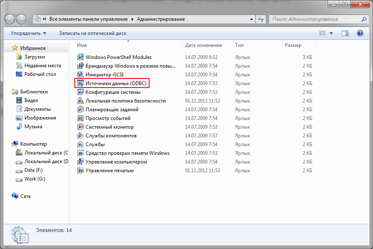
Task: Click the Администрирование breadcrumb segment
Action: coord(161,19)
